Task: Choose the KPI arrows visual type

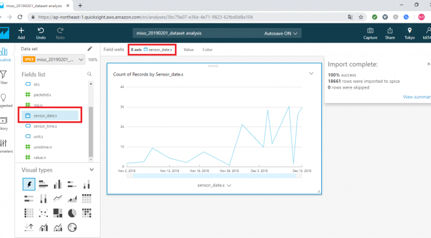Action: (29, 228)
